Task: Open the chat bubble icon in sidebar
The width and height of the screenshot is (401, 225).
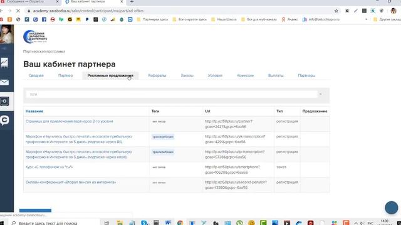Action: click(x=4, y=120)
